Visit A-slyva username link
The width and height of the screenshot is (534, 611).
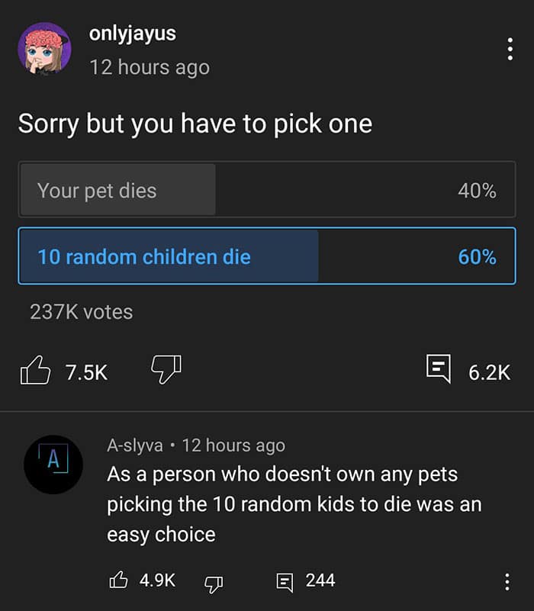134,445
